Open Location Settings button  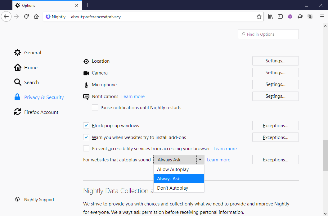click(x=275, y=61)
